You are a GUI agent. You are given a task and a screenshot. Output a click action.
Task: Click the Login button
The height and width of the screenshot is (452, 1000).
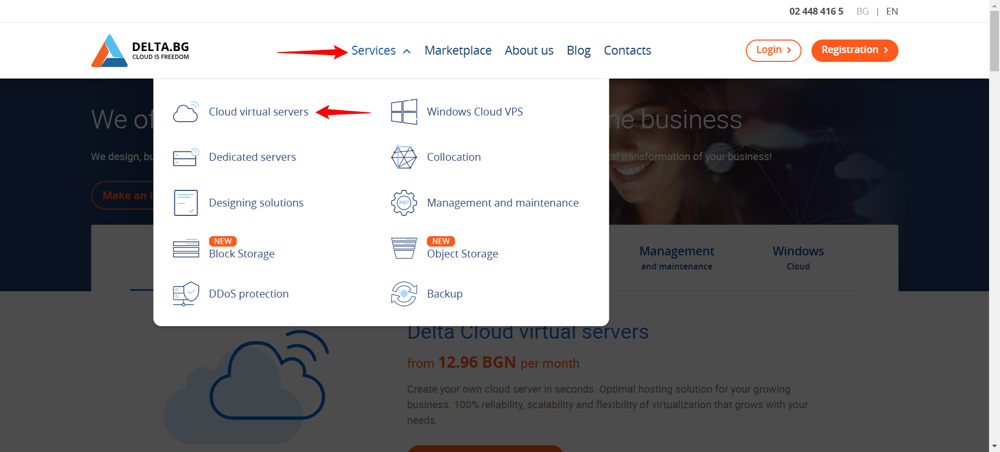tap(773, 50)
